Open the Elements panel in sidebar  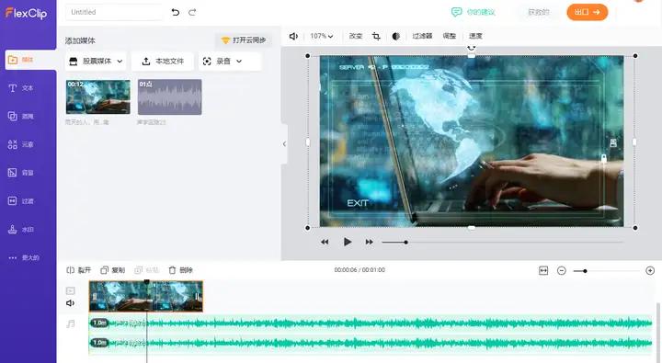click(x=20, y=144)
